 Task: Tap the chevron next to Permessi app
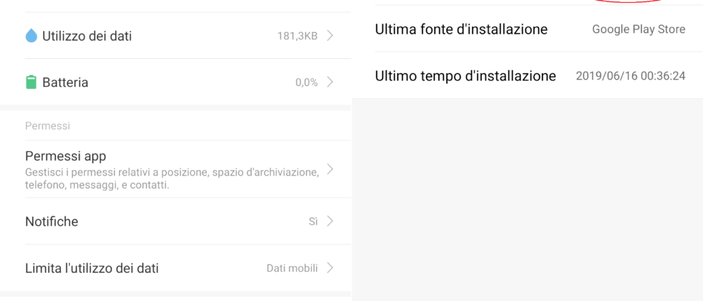pos(330,170)
